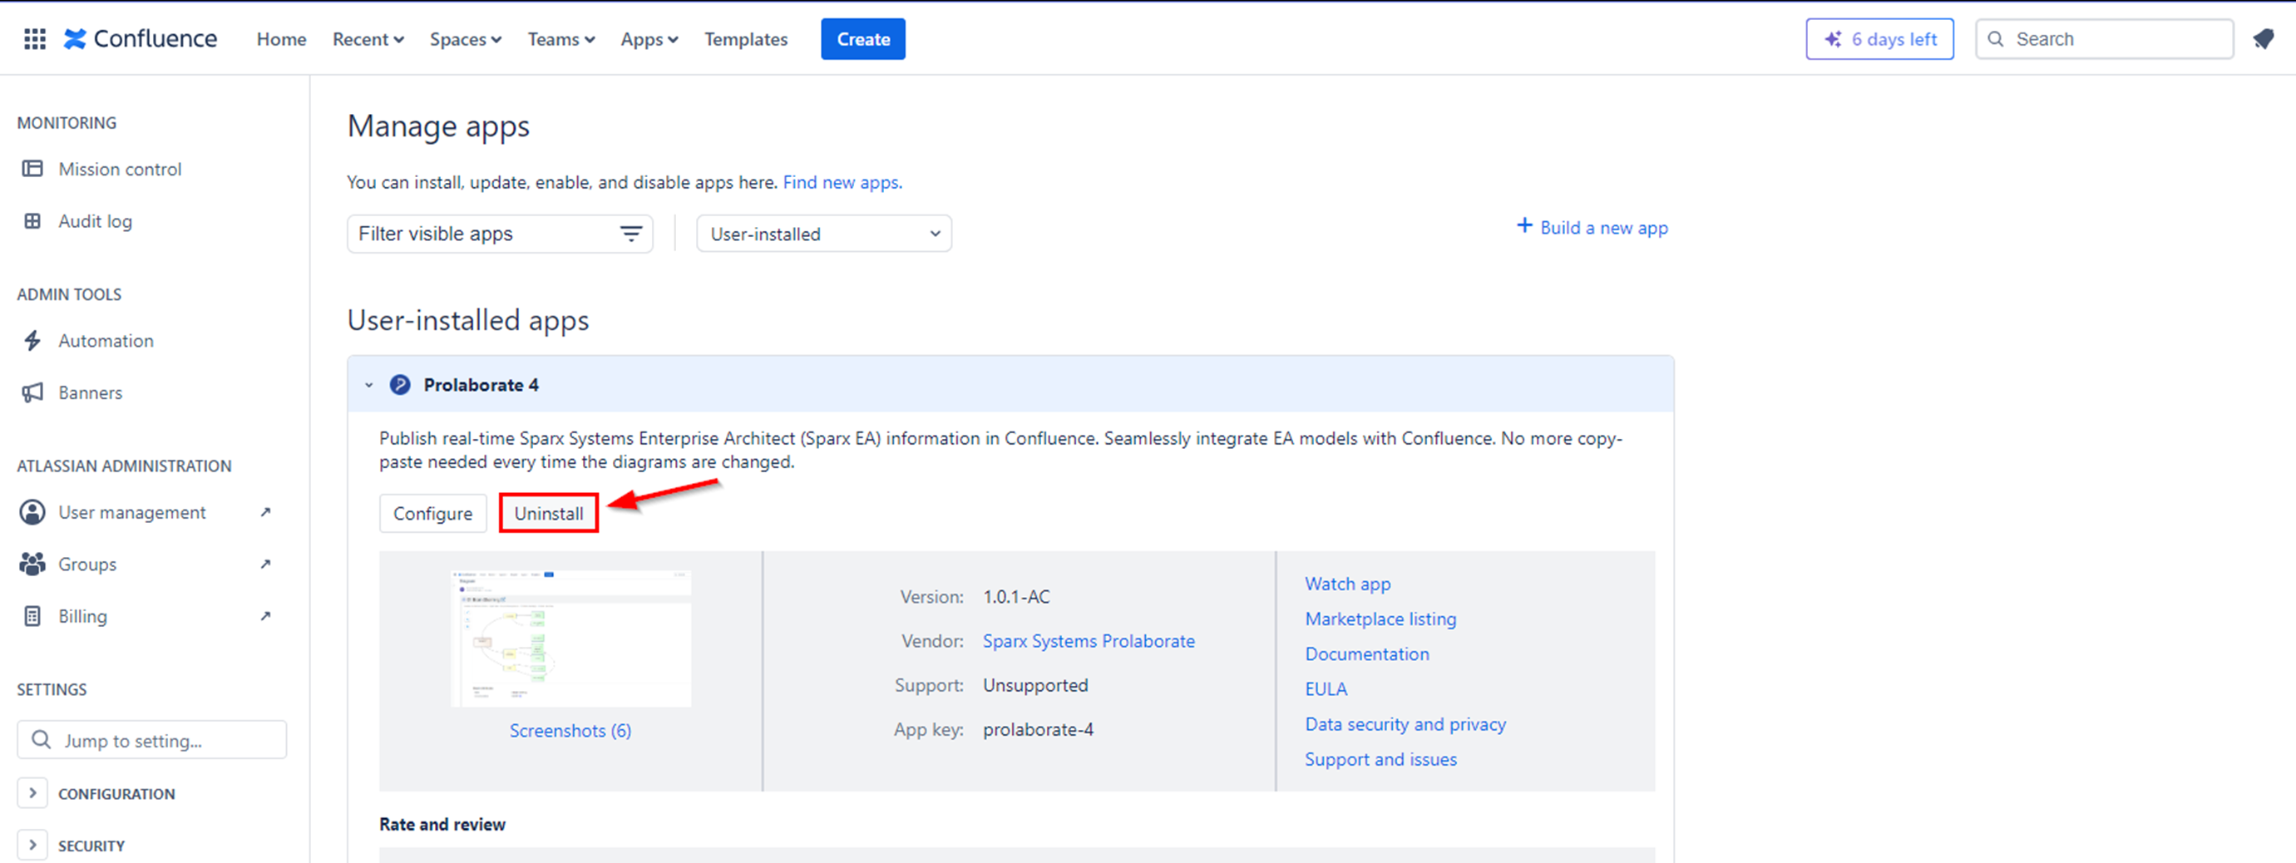Image resolution: width=2296 pixels, height=863 pixels.
Task: Expand the Security settings section
Action: 33,844
